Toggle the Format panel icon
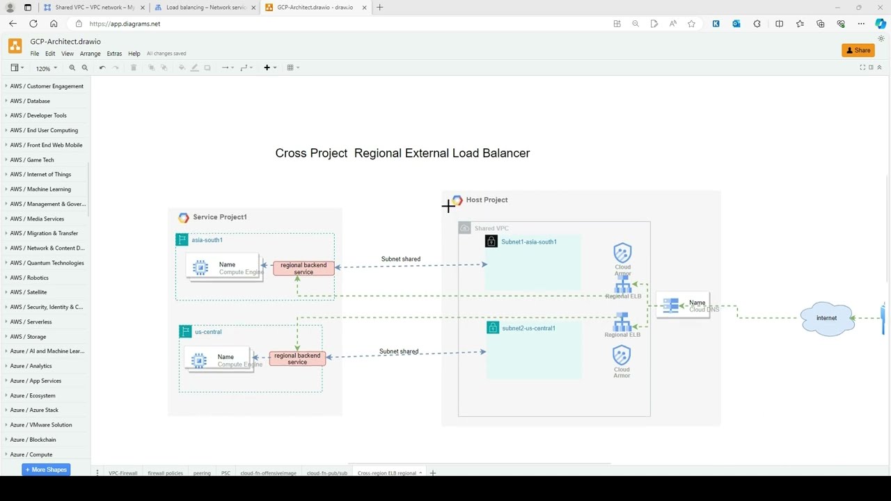Viewport: 891px width, 501px height. [x=871, y=67]
